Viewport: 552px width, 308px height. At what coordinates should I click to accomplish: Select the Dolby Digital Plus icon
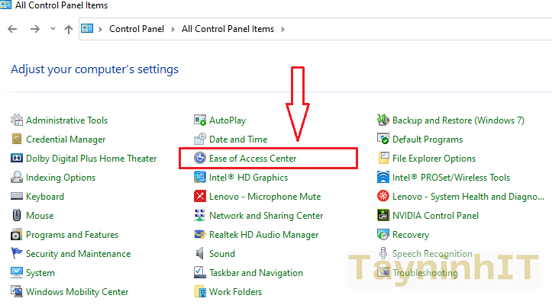click(x=17, y=159)
